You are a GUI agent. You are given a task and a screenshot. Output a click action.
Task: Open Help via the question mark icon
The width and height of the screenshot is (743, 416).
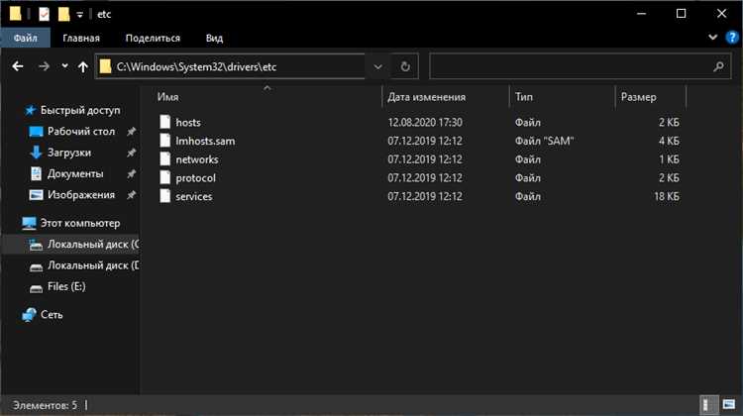click(731, 38)
